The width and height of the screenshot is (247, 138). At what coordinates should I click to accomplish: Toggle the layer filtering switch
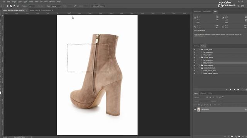(223, 97)
